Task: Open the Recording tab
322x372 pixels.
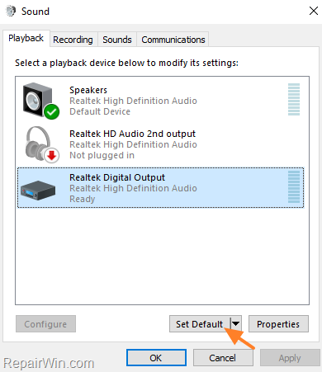Action: pos(73,40)
